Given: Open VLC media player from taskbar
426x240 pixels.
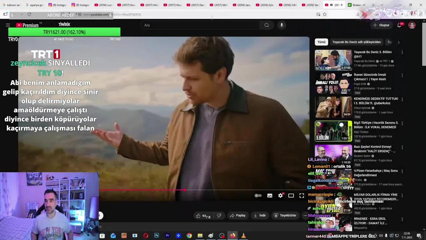Looking at the screenshot, I should [x=244, y=236].
